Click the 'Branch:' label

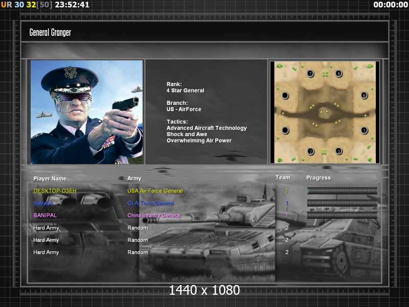click(x=177, y=103)
